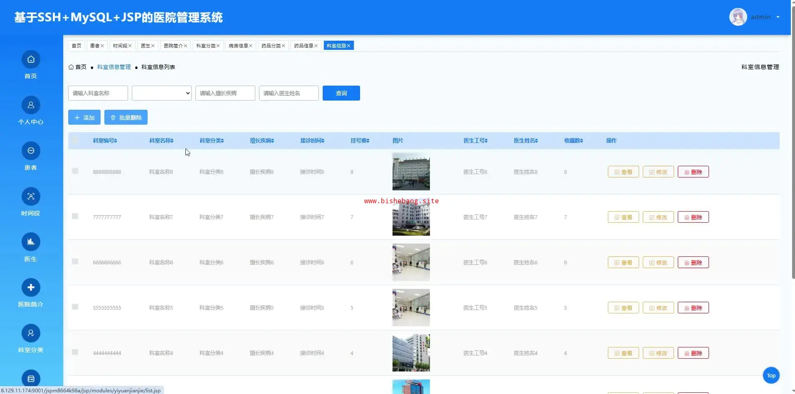Open the 首页 home sidebar icon
795x394 pixels.
pyautogui.click(x=31, y=59)
